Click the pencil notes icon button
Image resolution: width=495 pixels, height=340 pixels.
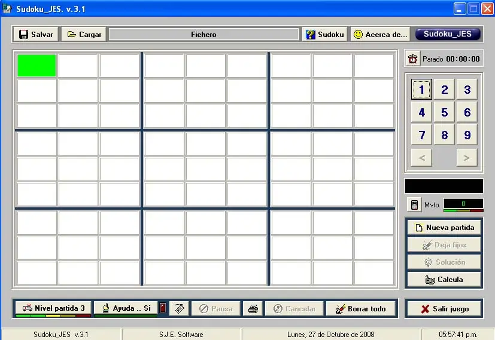[180, 308]
